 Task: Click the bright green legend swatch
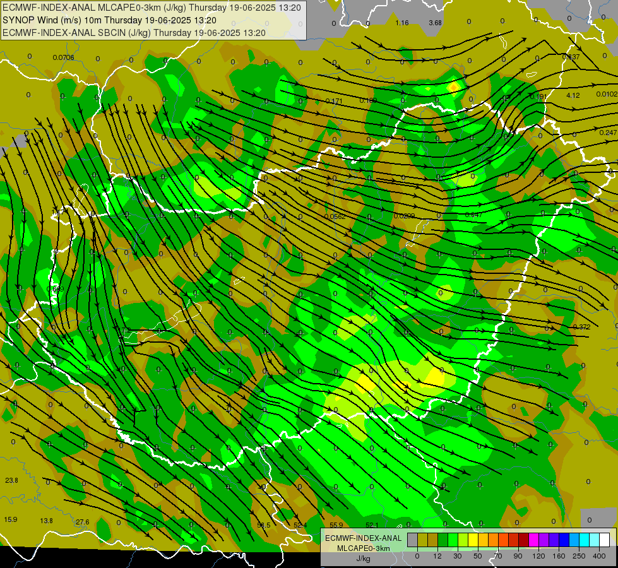coord(453,540)
